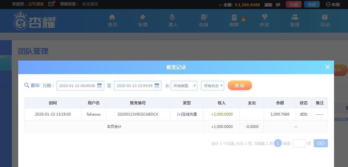The image size is (348, 167).
Task: Go to page 1 pagination button
Action: [278, 143]
